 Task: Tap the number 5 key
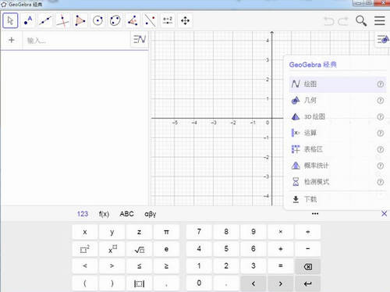click(226, 249)
